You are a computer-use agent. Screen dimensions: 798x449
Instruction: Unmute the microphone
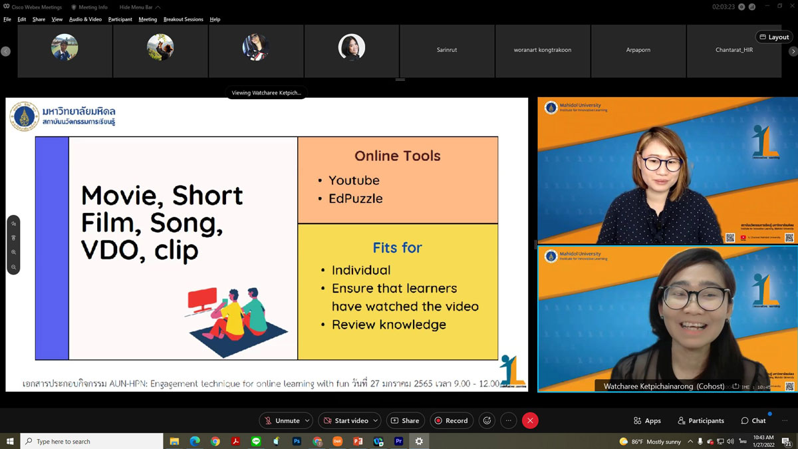(281, 420)
